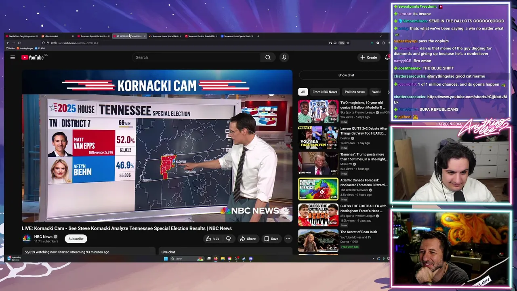The image size is (517, 291).
Task: Select the All filter chip
Action: (303, 92)
